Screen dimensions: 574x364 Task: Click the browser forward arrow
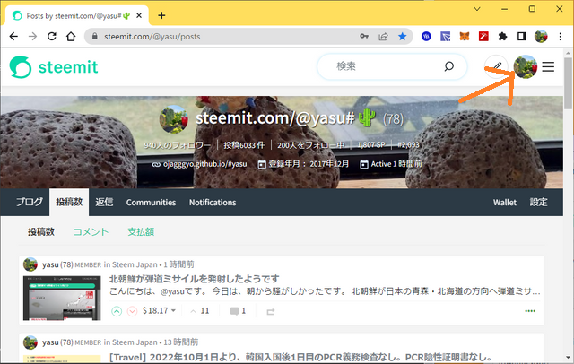(x=32, y=36)
